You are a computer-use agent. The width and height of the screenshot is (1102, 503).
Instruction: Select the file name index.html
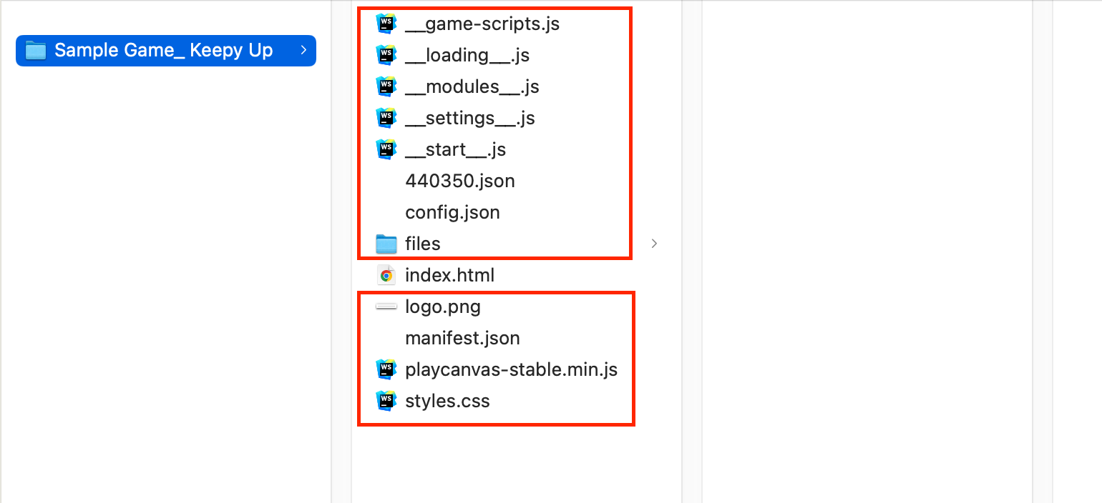click(x=450, y=275)
